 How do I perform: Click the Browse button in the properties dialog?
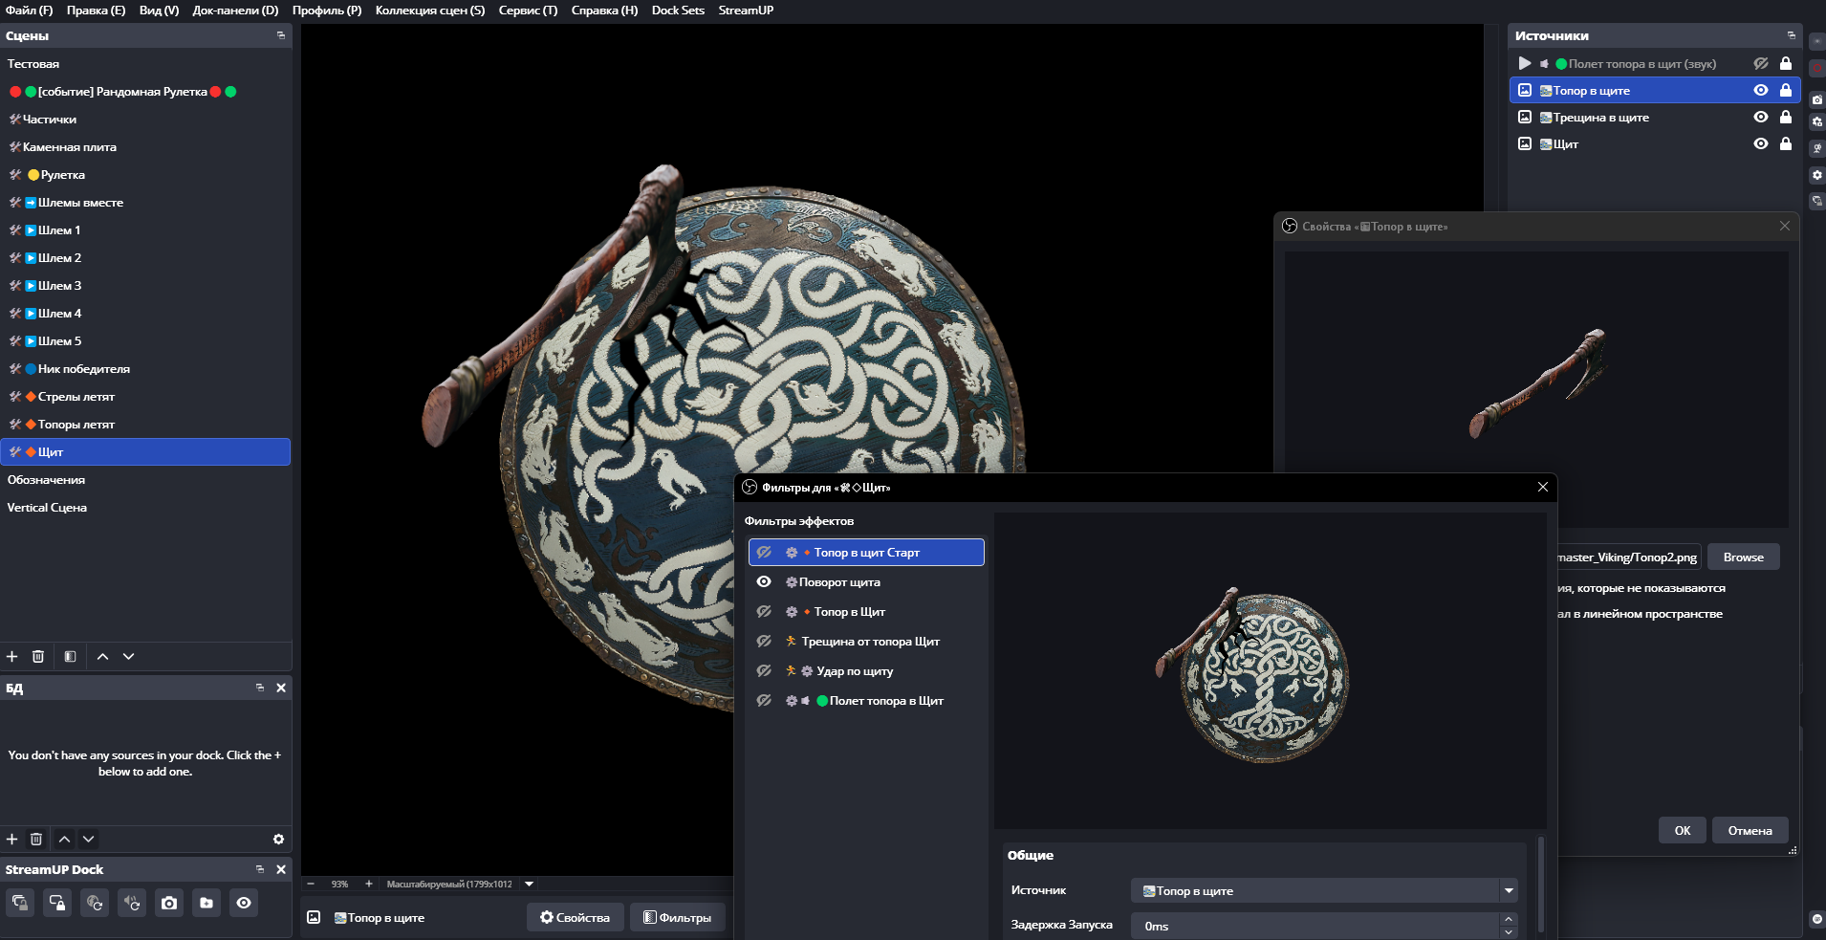point(1743,557)
